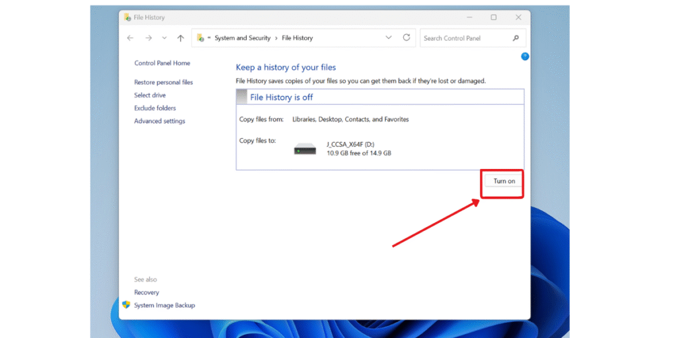
Task: Click the Keep a history of your files heading
Action: [286, 67]
